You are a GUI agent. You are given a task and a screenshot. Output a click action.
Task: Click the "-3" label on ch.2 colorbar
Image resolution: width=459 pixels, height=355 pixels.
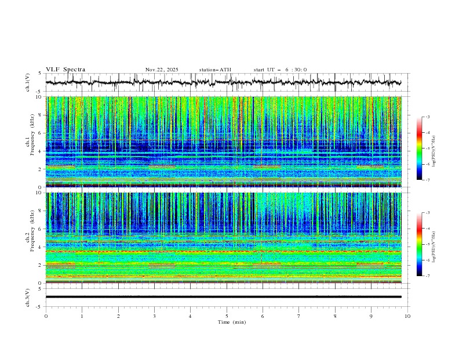[428, 213]
